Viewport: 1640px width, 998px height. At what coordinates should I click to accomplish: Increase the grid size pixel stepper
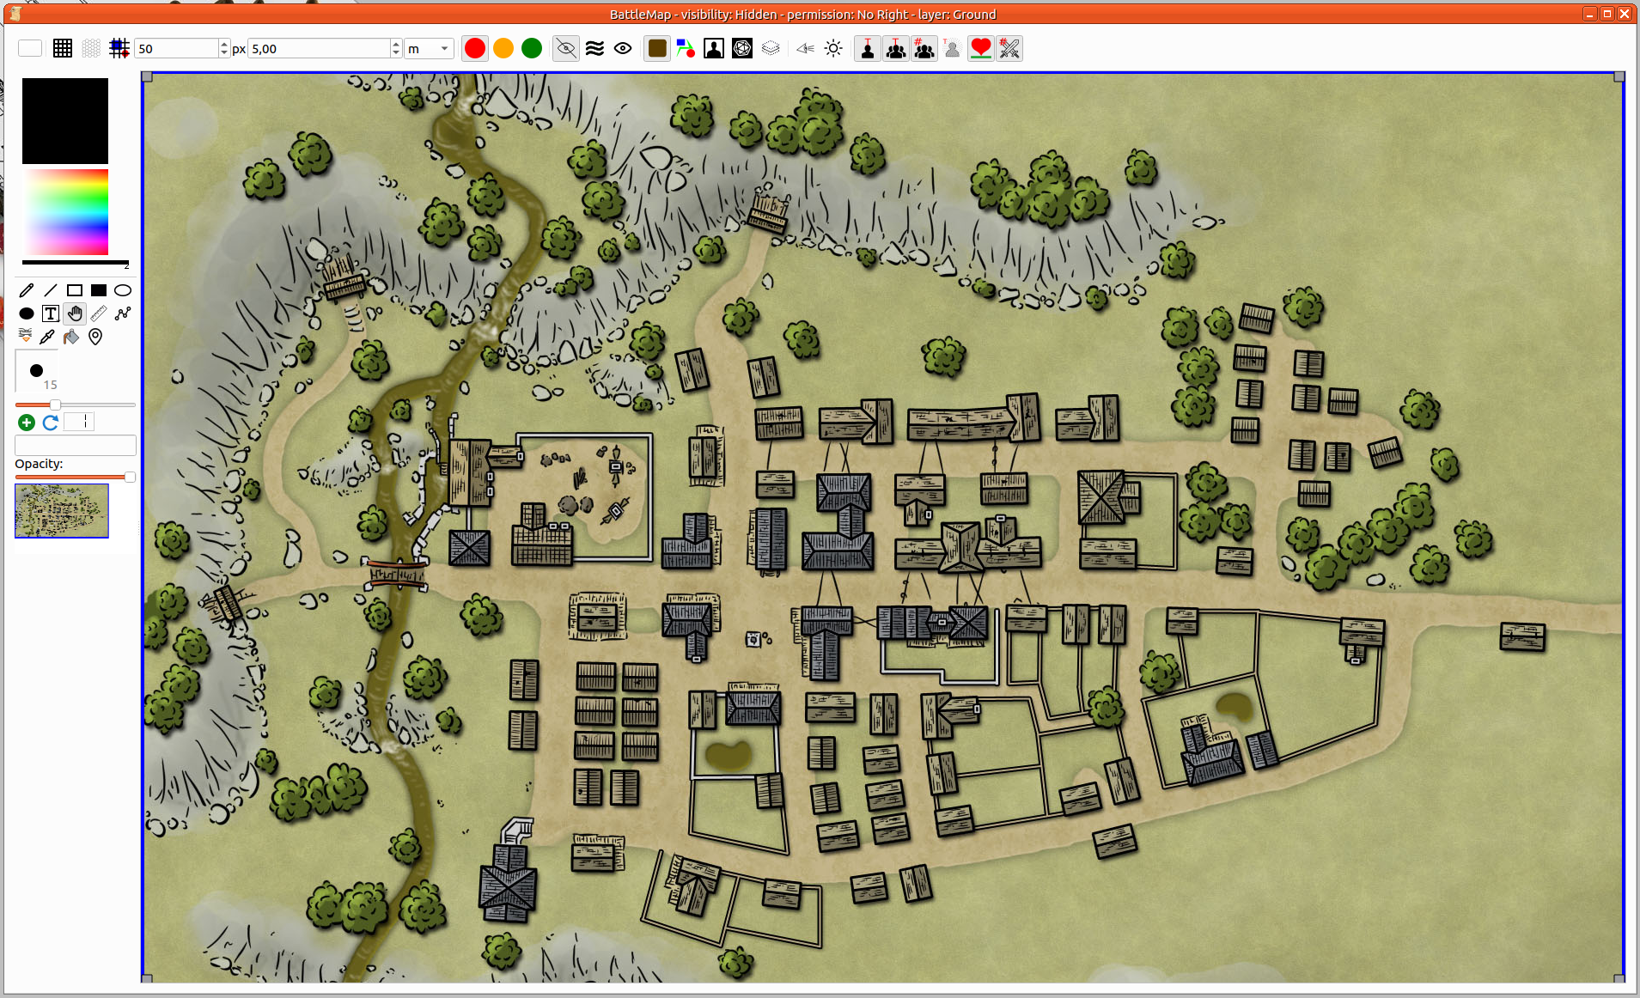click(x=224, y=45)
